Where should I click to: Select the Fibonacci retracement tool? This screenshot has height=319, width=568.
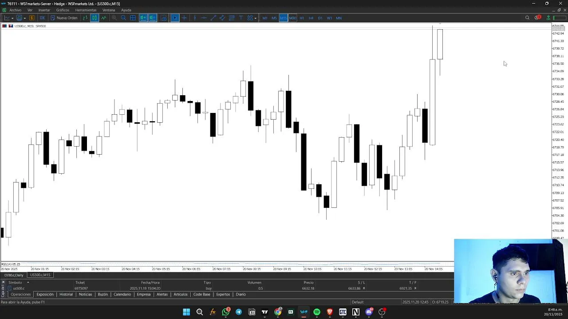coord(232,18)
